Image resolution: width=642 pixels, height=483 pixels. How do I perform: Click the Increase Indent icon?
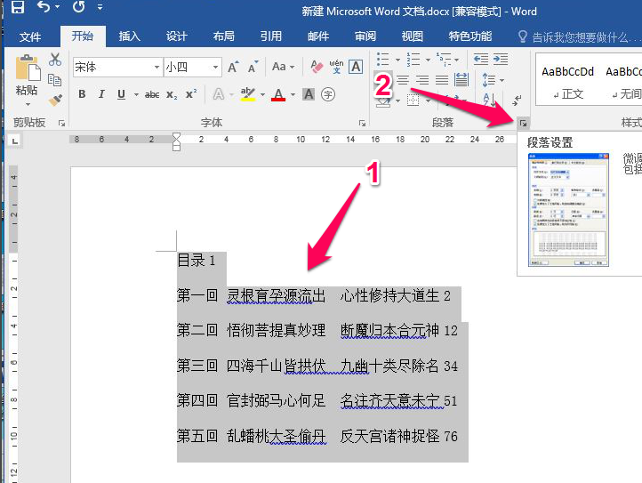click(x=501, y=60)
